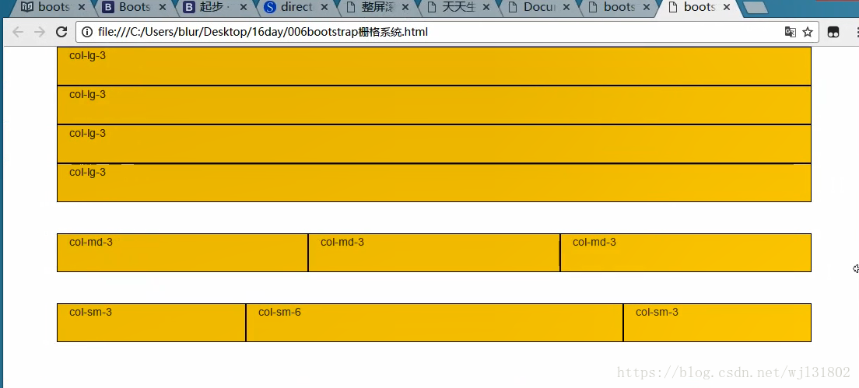The image size is (859, 388).
Task: Close the '整屏滚' tab
Action: [405, 7]
